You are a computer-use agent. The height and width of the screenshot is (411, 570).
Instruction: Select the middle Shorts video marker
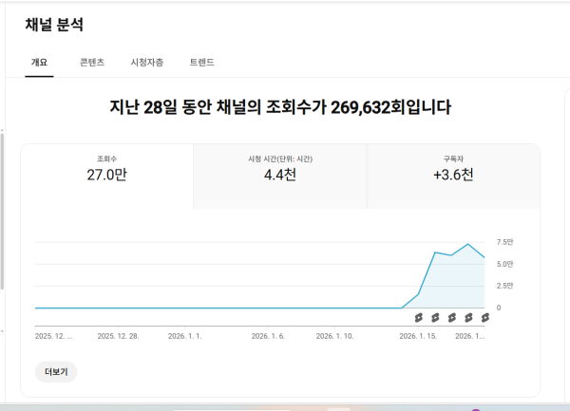pyautogui.click(x=452, y=317)
